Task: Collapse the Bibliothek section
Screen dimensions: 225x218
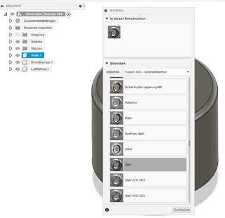Action: [107, 64]
